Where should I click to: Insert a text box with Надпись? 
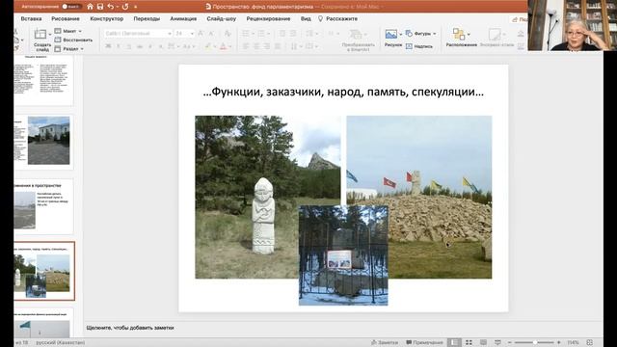pyautogui.click(x=419, y=46)
